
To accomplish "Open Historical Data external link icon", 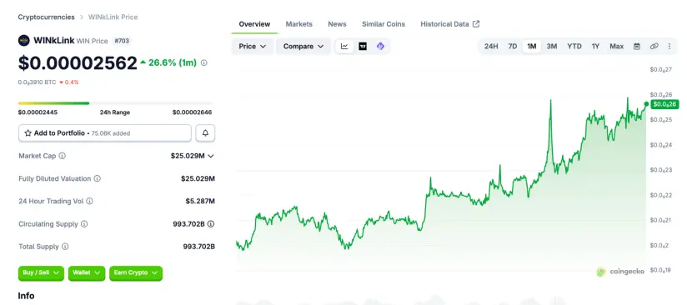I will (476, 24).
